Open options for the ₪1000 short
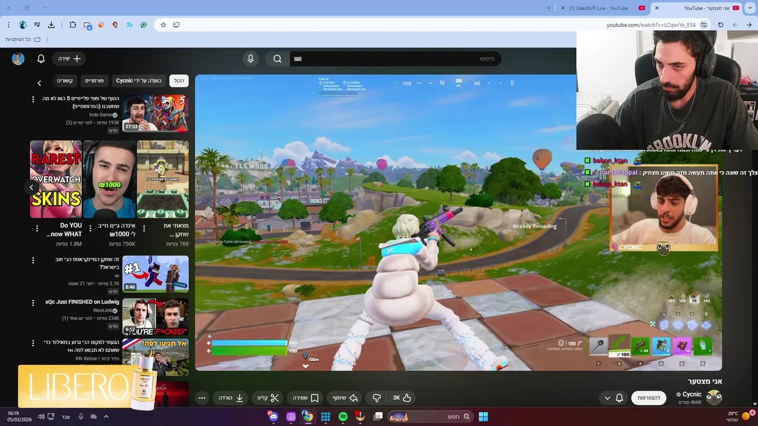 click(90, 228)
